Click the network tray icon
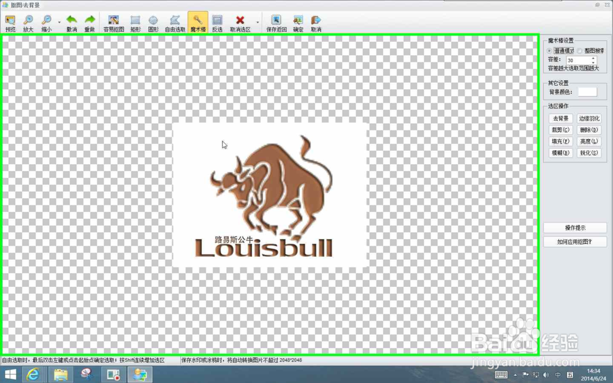This screenshot has height=383, width=613. (x=536, y=375)
